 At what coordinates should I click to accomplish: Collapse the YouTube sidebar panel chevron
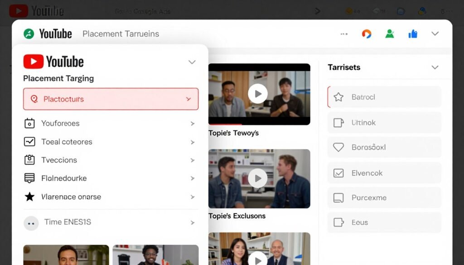(192, 62)
